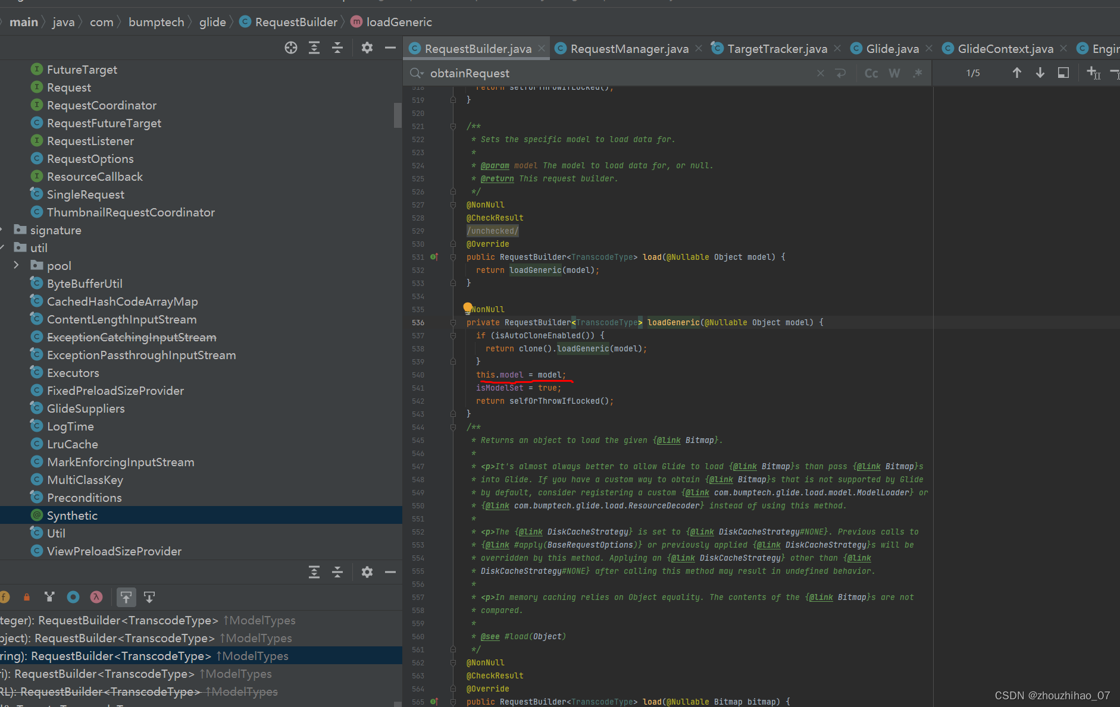The image size is (1120, 707).
Task: Fold the Javadoc comment at line 521
Action: point(453,127)
